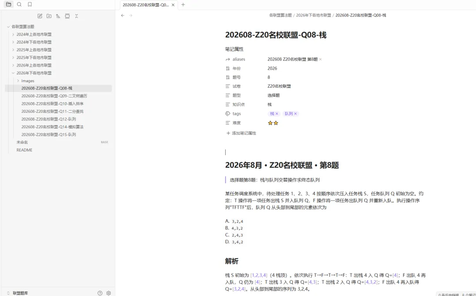Navigate back in history
The image size is (476, 296).
click(123, 15)
